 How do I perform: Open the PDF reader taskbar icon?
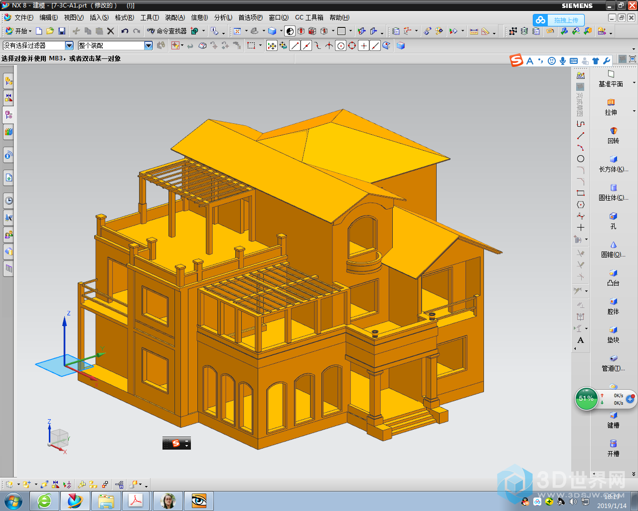136,501
